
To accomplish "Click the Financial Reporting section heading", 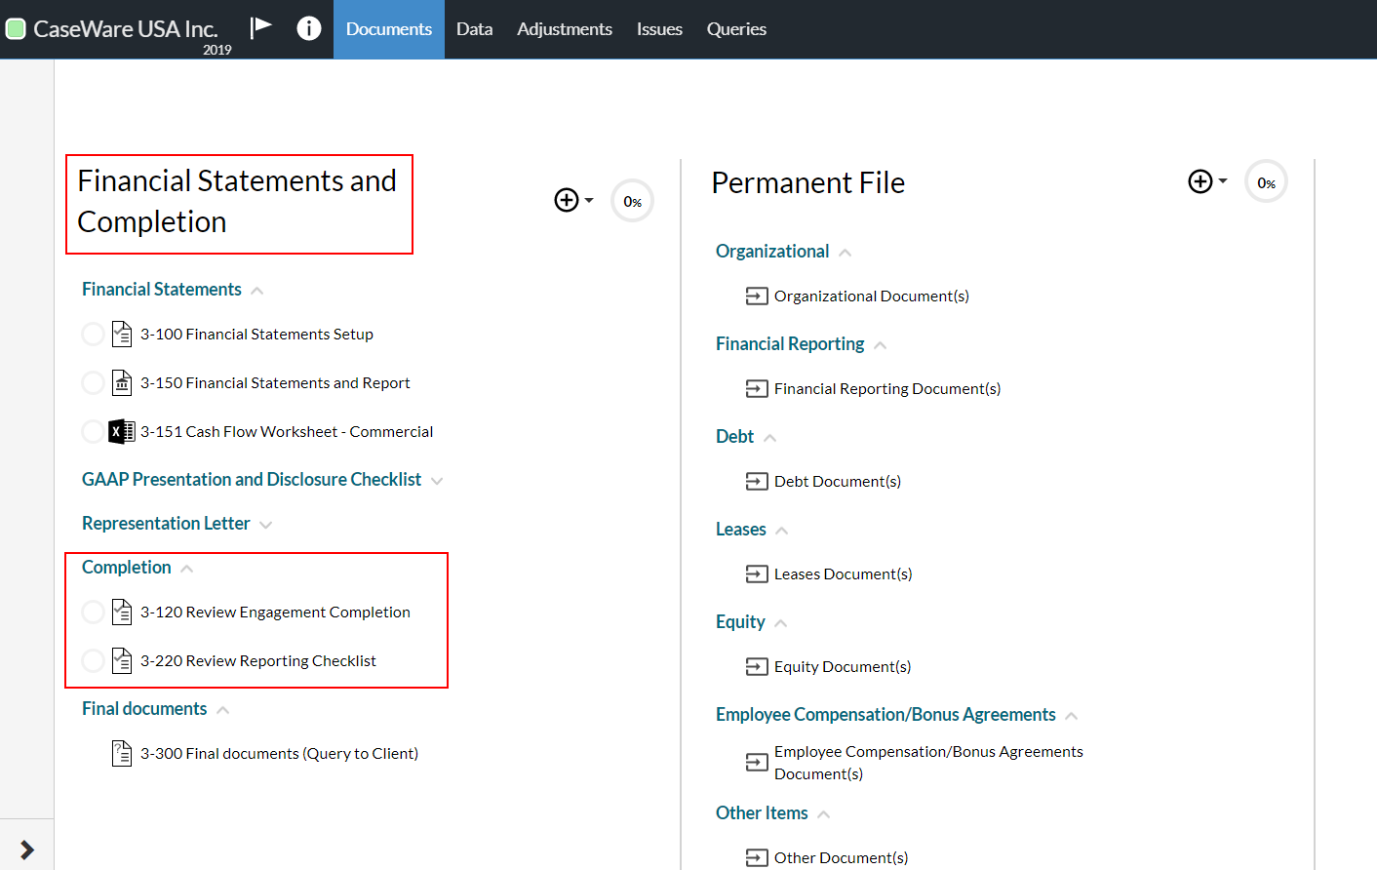I will pyautogui.click(x=790, y=343).
